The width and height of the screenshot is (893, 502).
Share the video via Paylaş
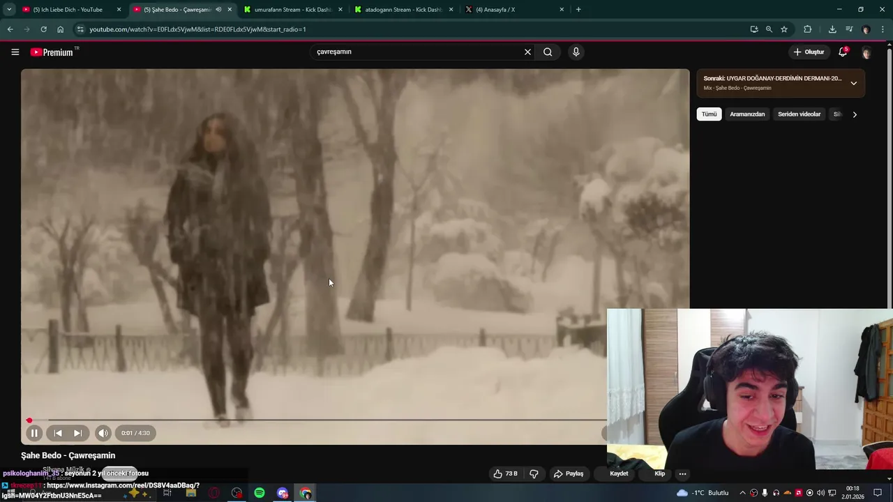tap(569, 473)
